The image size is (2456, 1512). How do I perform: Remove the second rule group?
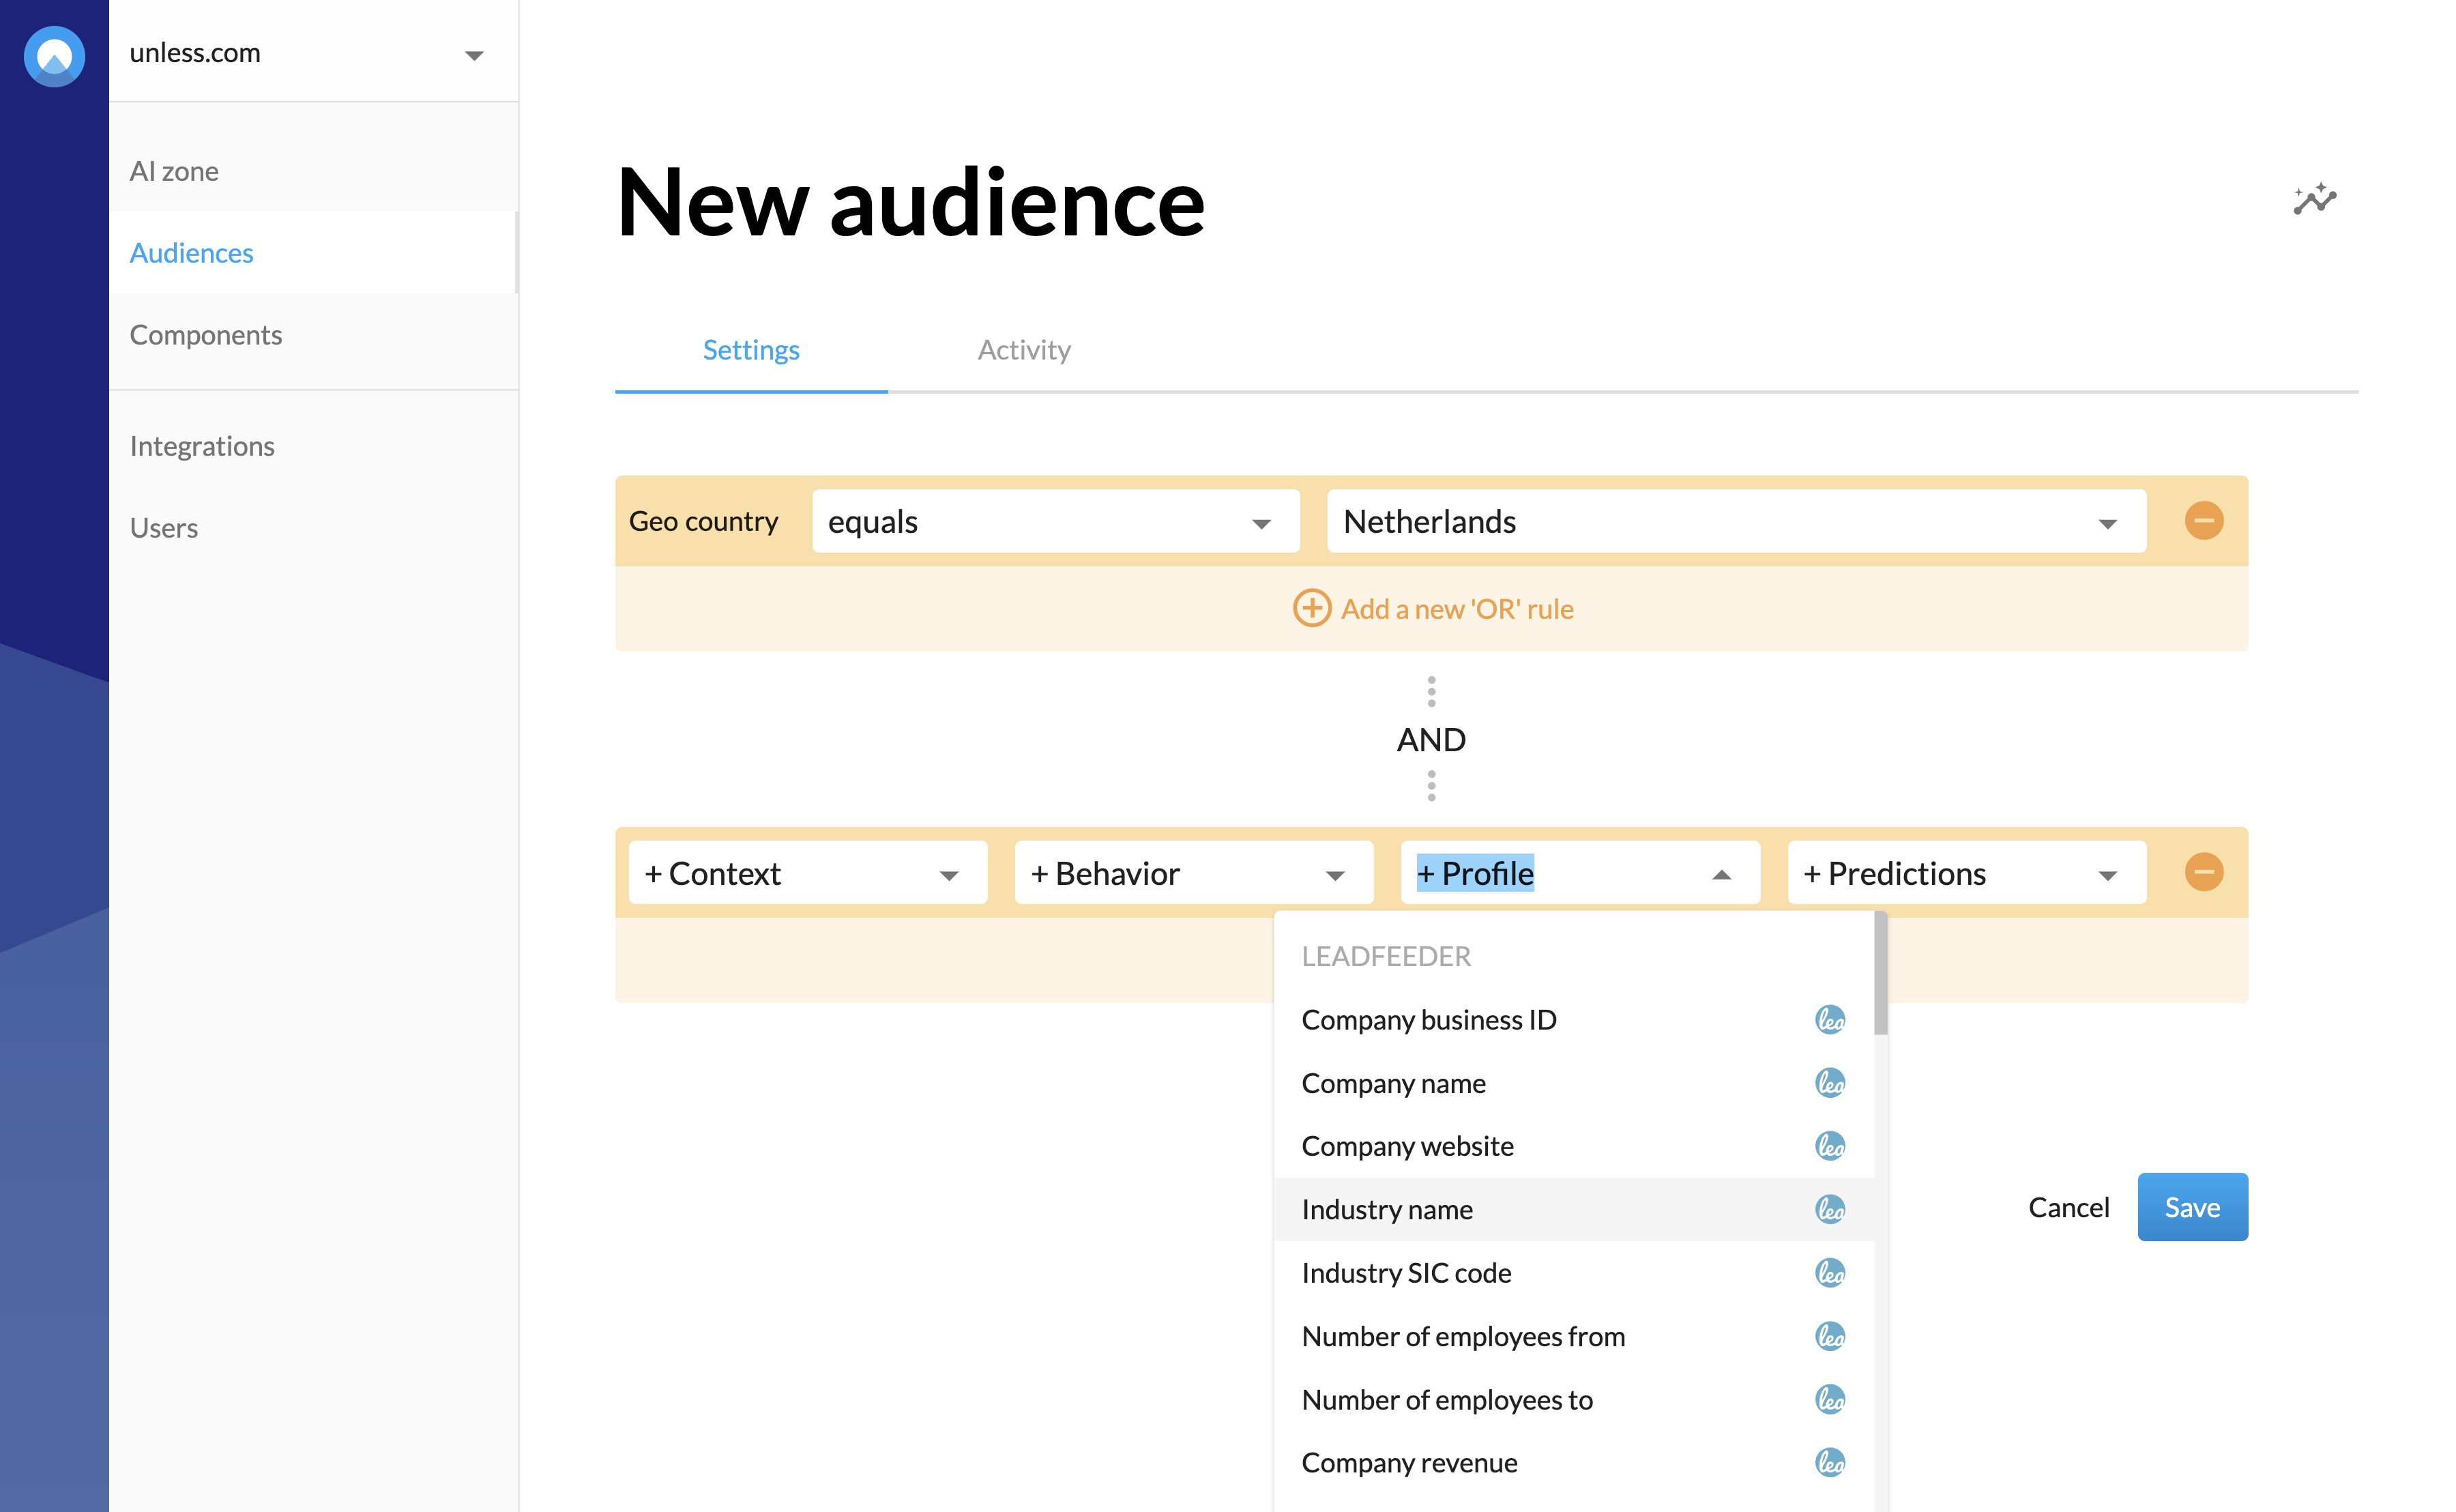(x=2203, y=872)
